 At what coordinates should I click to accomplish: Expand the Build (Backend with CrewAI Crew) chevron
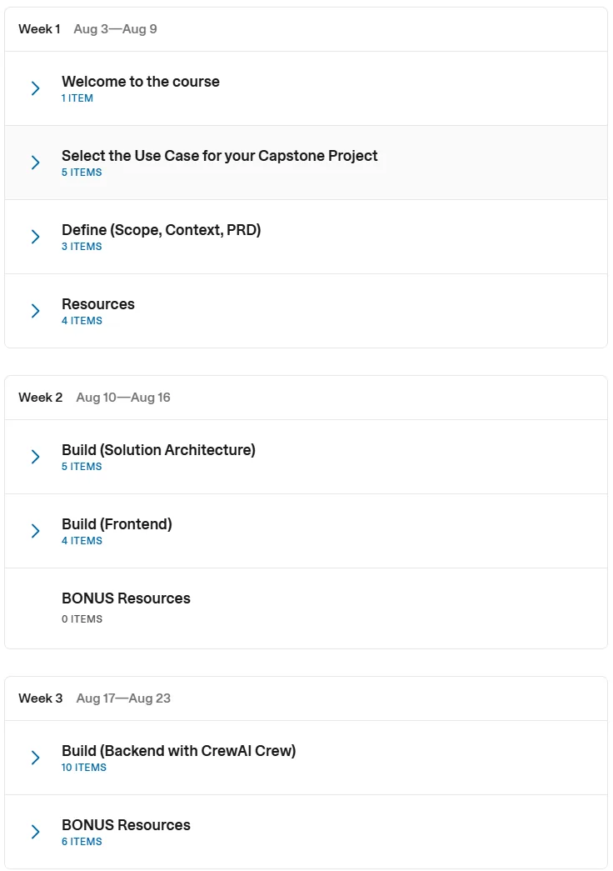point(35,758)
